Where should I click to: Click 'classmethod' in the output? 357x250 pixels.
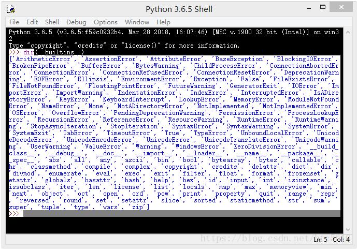pos(50,167)
